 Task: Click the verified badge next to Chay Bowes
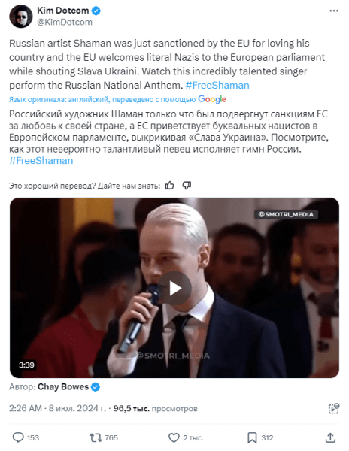pos(96,387)
